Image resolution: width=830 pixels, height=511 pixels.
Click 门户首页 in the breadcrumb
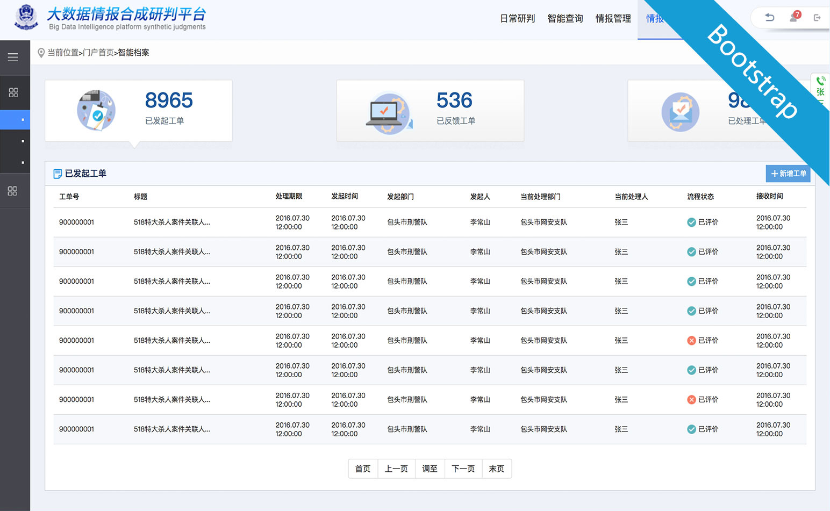pyautogui.click(x=98, y=53)
